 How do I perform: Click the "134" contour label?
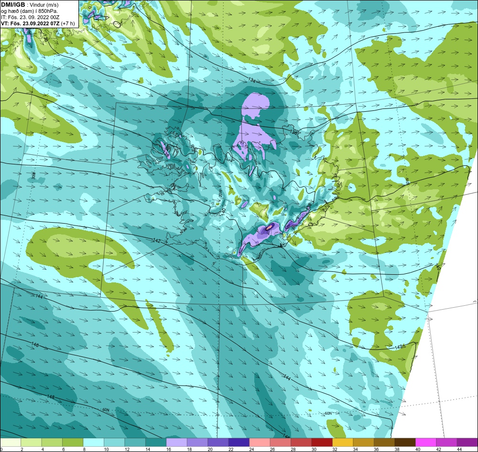pos(252,80)
